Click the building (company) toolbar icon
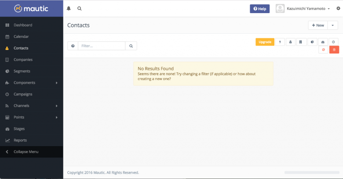This screenshot has height=179, width=343. click(x=301, y=42)
